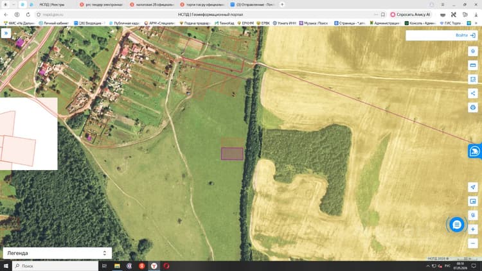Image resolution: width=482 pixels, height=271 pixels.
Task: Open extensions icon beside downloads
Action: (465, 14)
